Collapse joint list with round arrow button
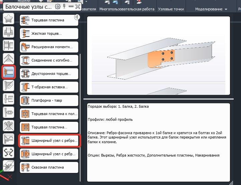 (76, 17)
